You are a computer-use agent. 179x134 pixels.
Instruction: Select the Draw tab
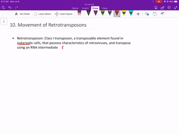click(95, 8)
